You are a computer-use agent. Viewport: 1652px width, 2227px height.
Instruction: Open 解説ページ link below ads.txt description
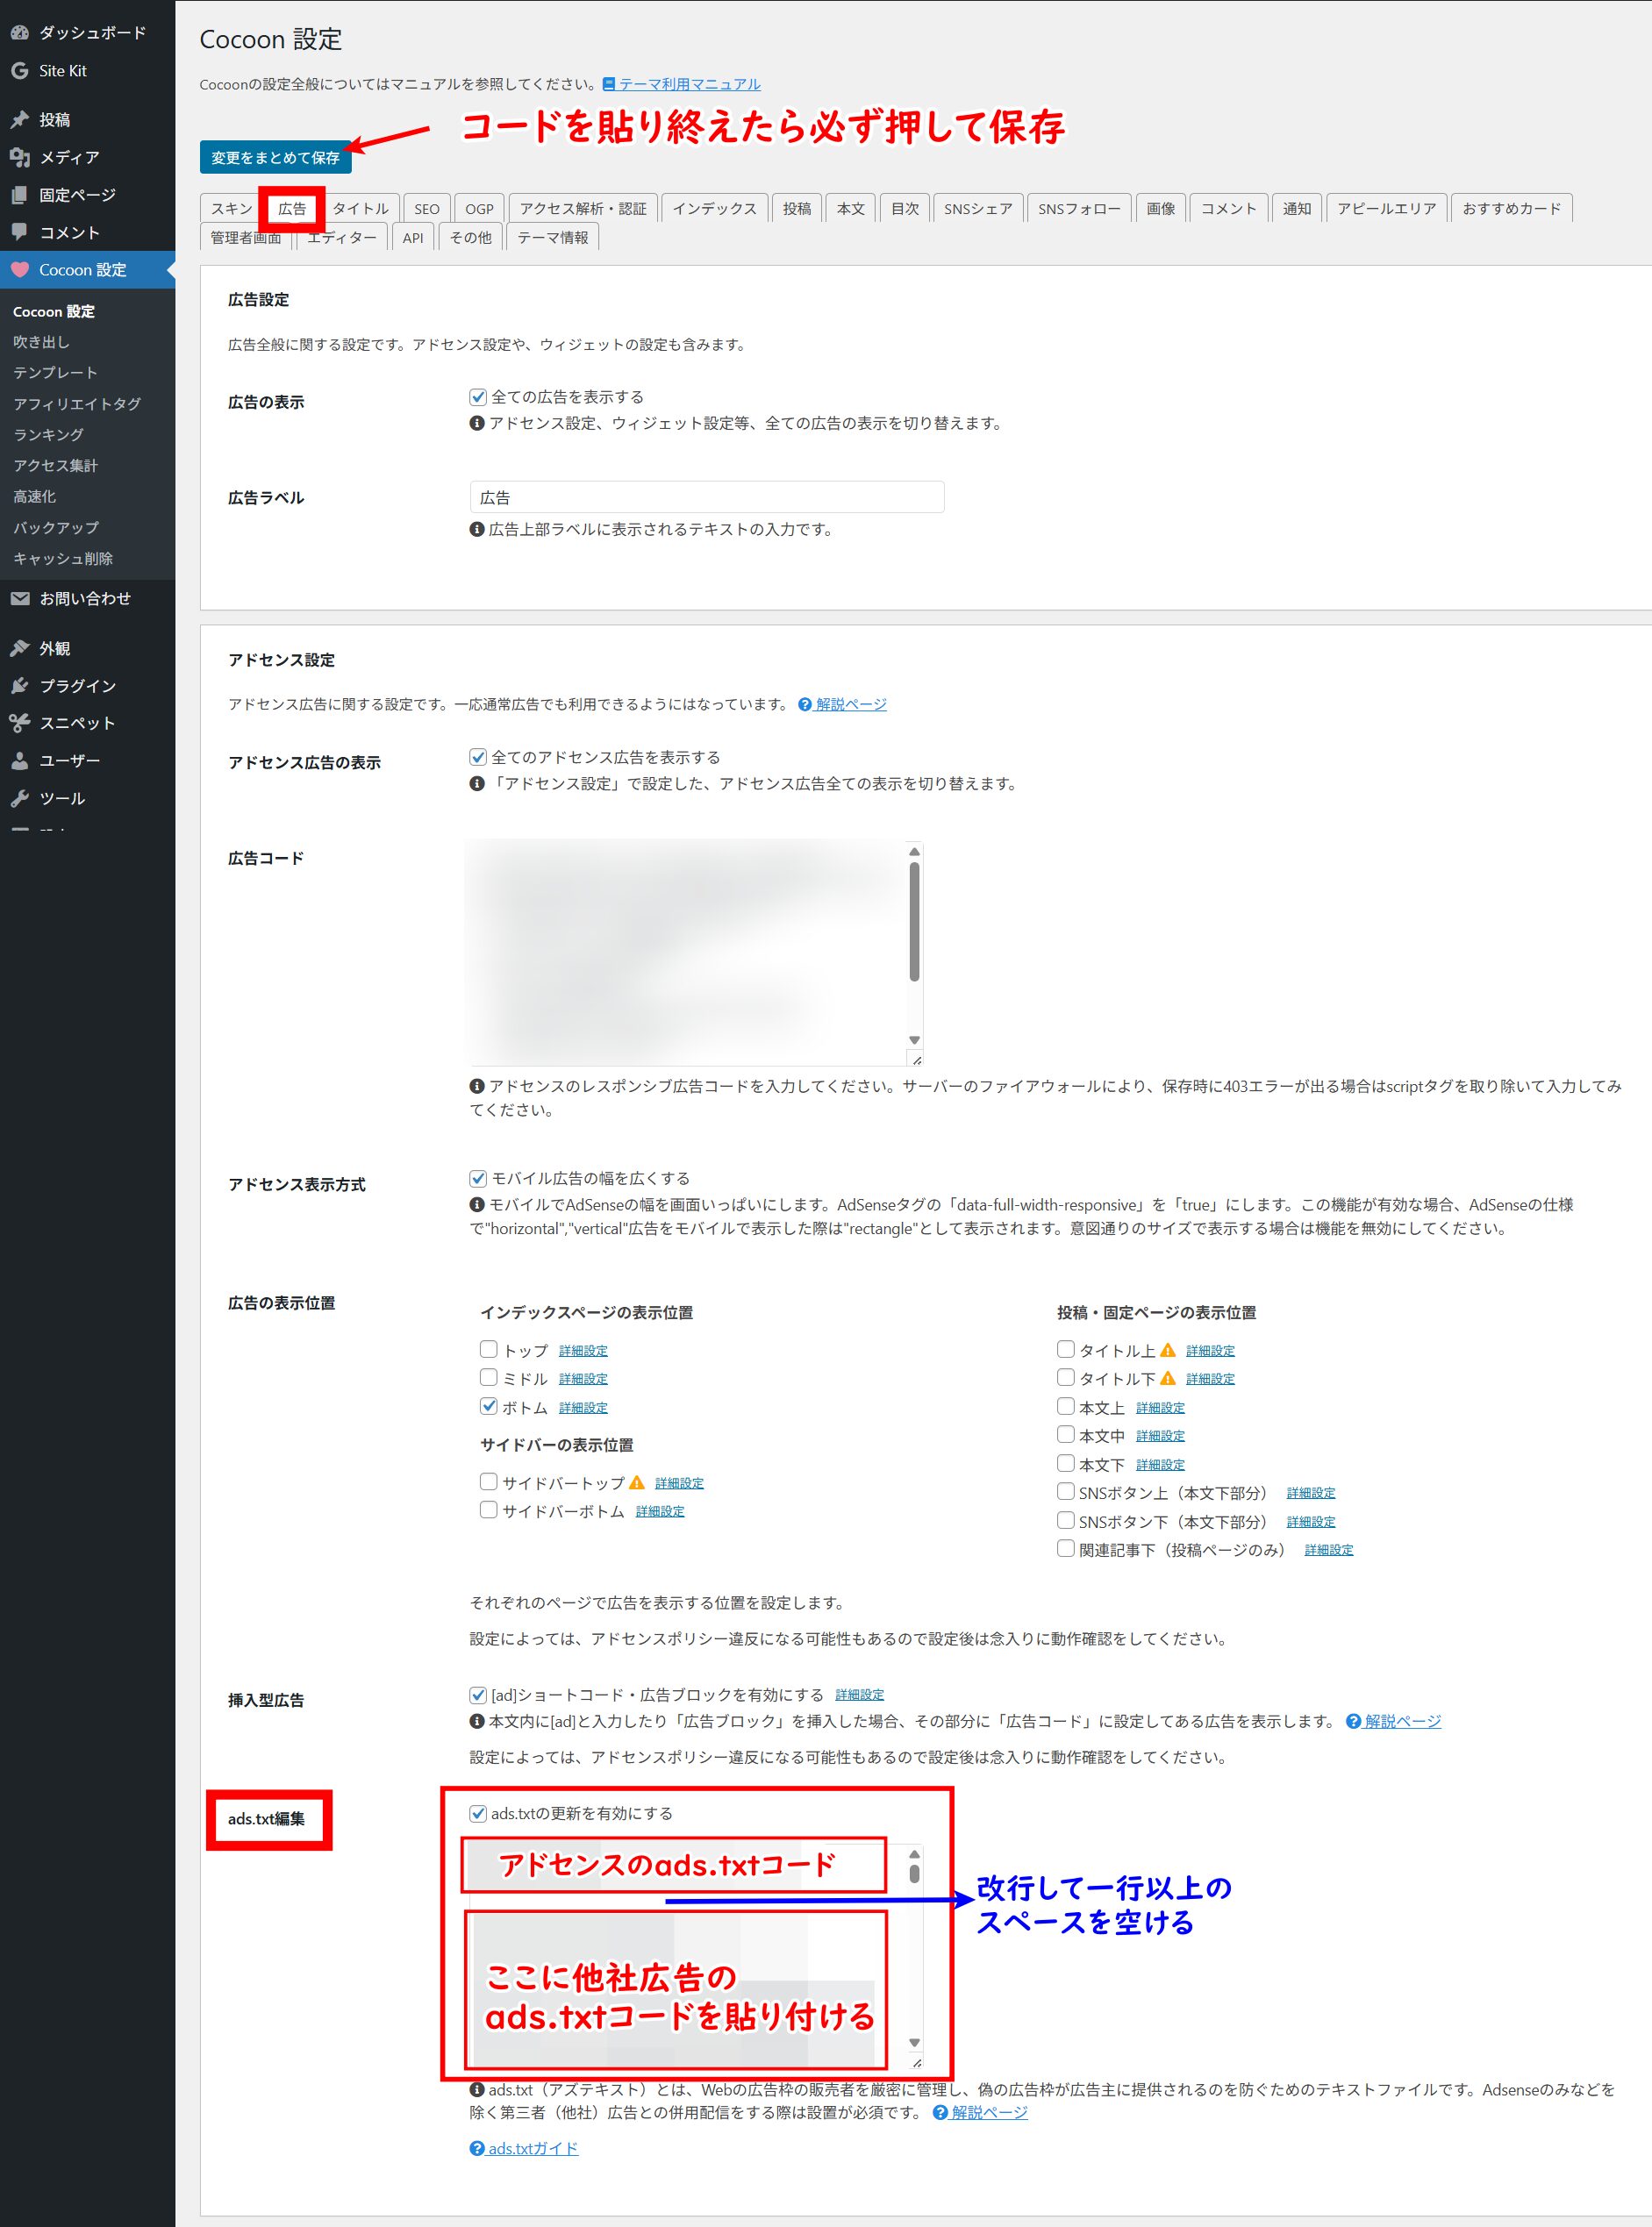click(x=989, y=2112)
